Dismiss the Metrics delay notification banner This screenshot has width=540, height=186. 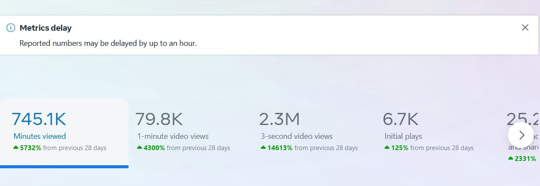(x=525, y=28)
